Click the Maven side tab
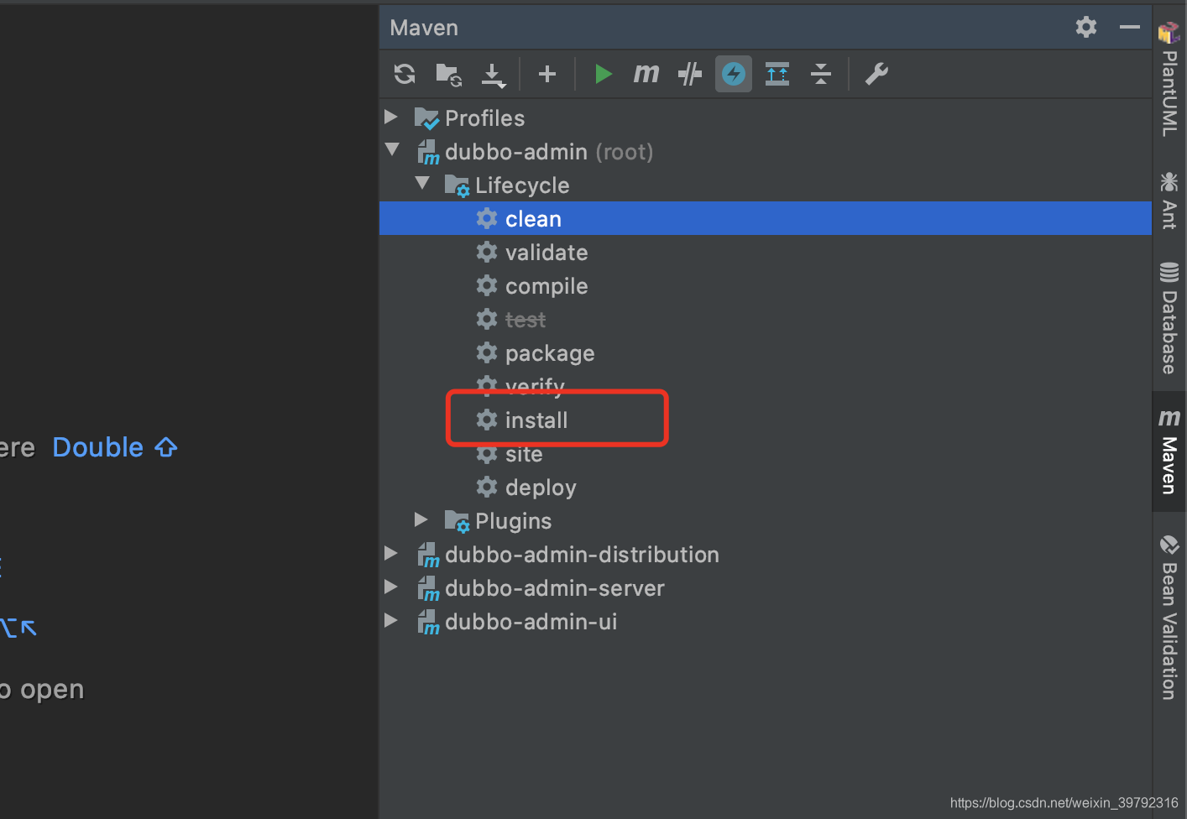This screenshot has height=819, width=1187. click(x=1169, y=451)
